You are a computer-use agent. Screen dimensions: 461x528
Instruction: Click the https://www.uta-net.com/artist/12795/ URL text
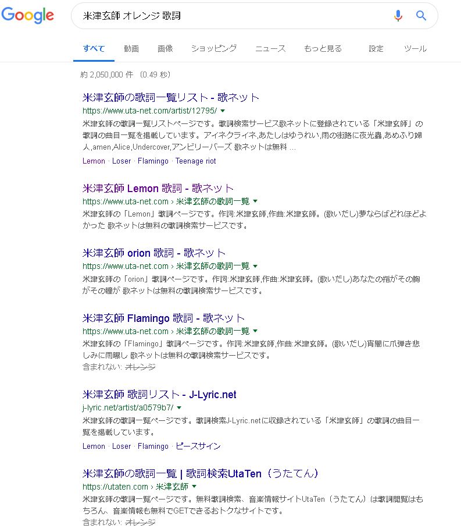(149, 111)
